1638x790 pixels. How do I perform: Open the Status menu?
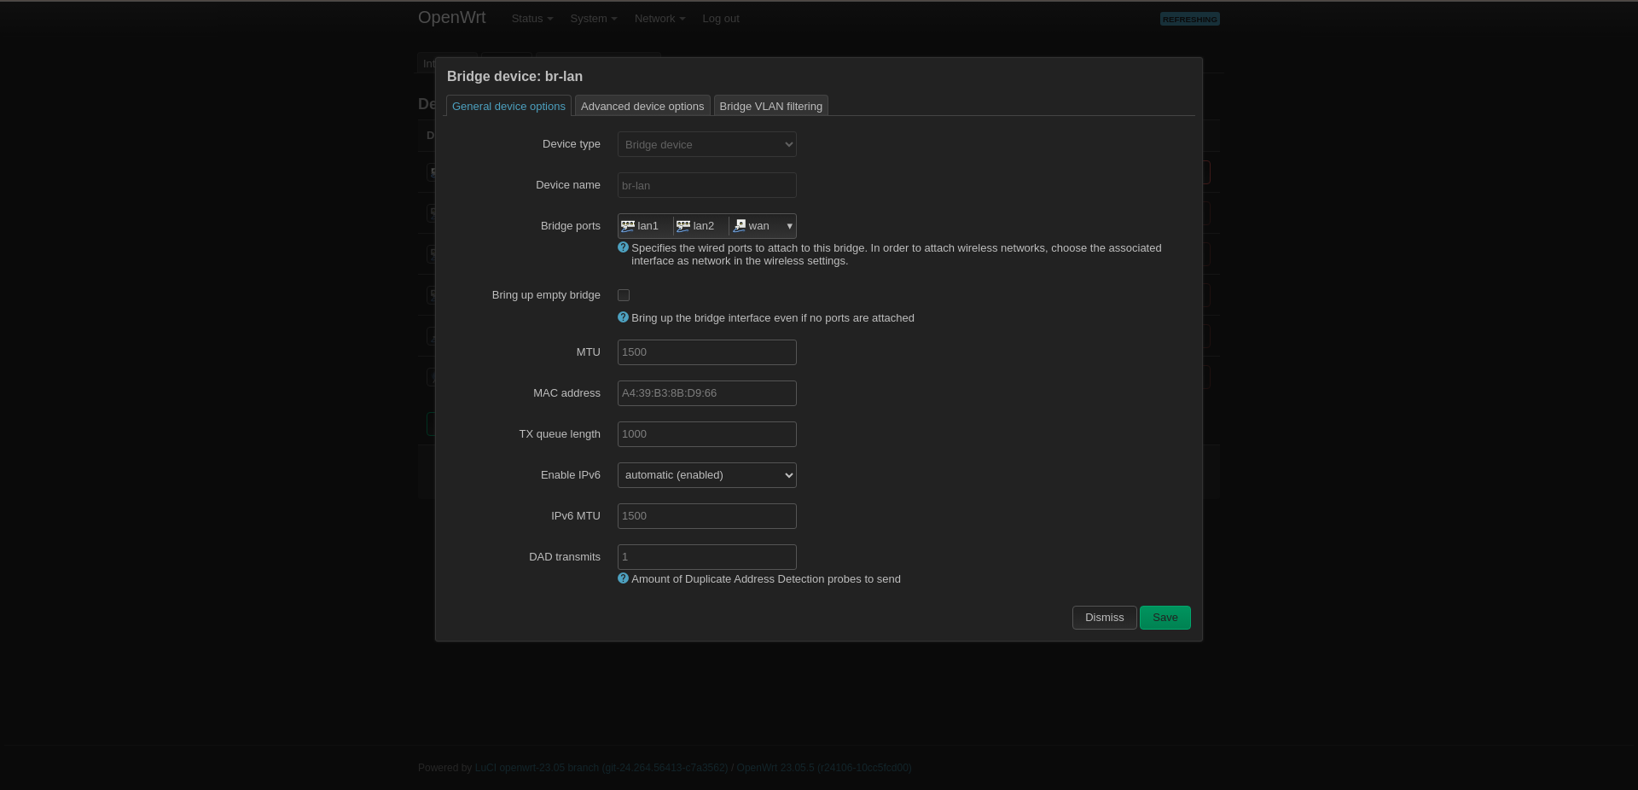pyautogui.click(x=531, y=19)
